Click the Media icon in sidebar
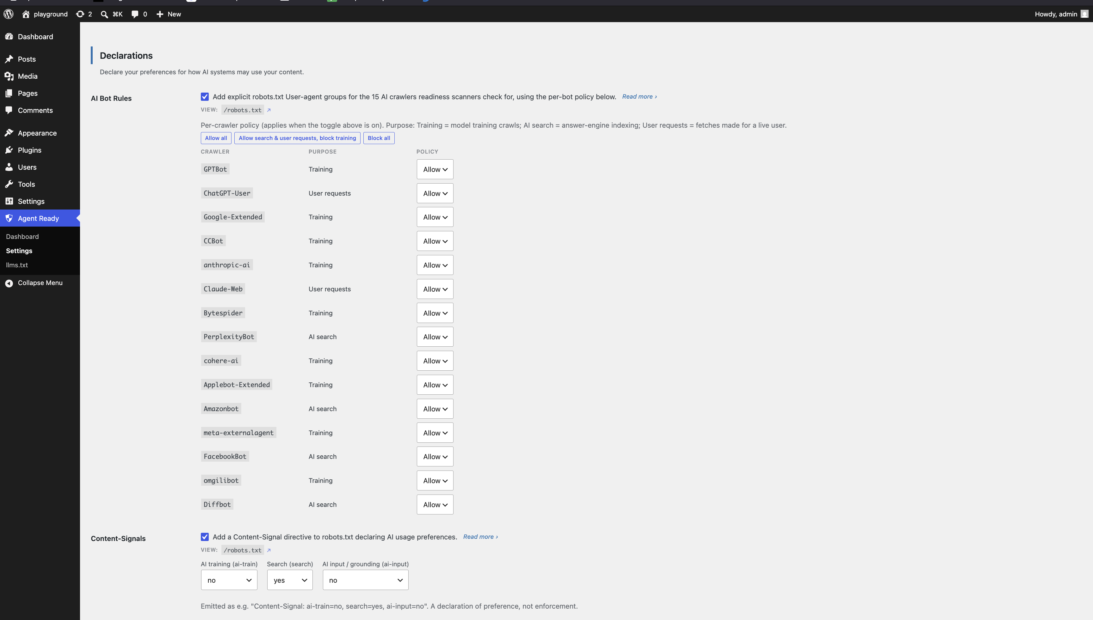 (x=9, y=76)
